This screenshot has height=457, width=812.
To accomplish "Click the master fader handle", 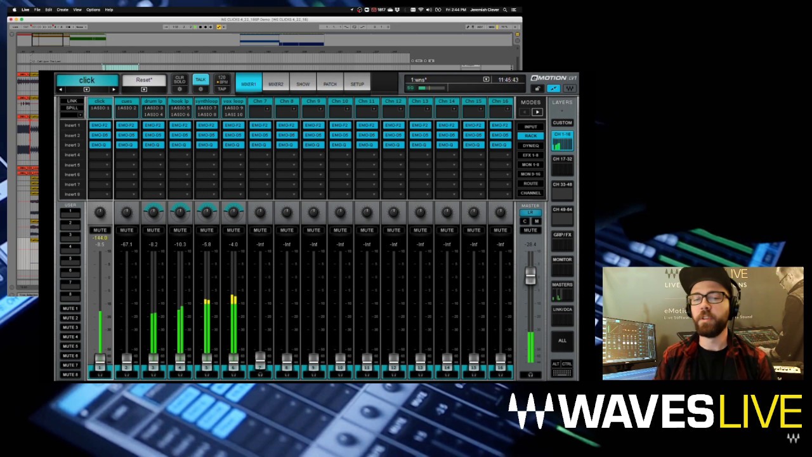I will point(530,275).
